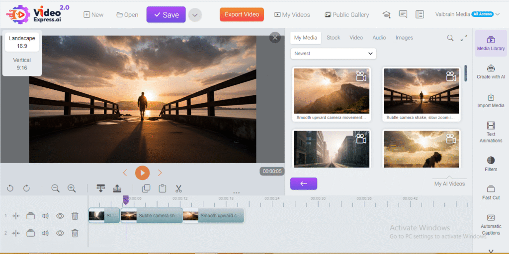Delete track 2 with trash icon
Image resolution: width=509 pixels, height=254 pixels.
[x=75, y=233]
